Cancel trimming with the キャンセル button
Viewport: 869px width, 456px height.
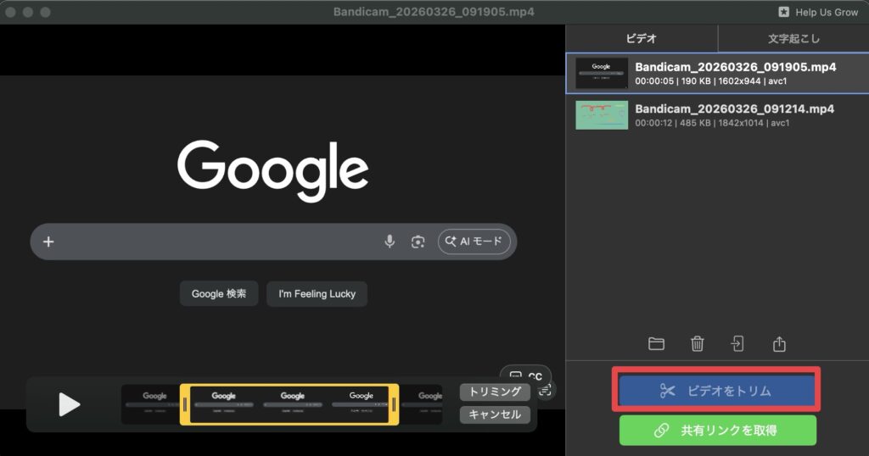pos(495,414)
